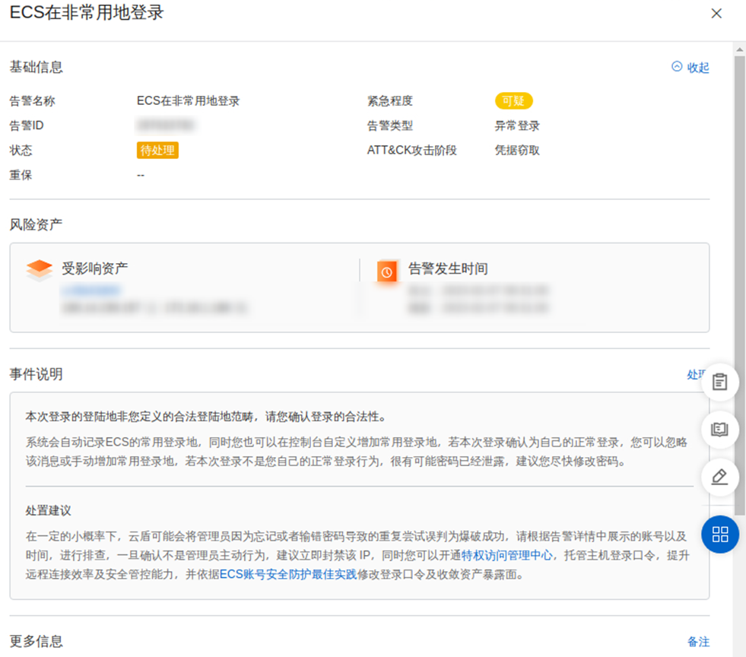Image resolution: width=746 pixels, height=657 pixels.
Task: Click the orange clock alert-time icon
Action: pos(387,271)
